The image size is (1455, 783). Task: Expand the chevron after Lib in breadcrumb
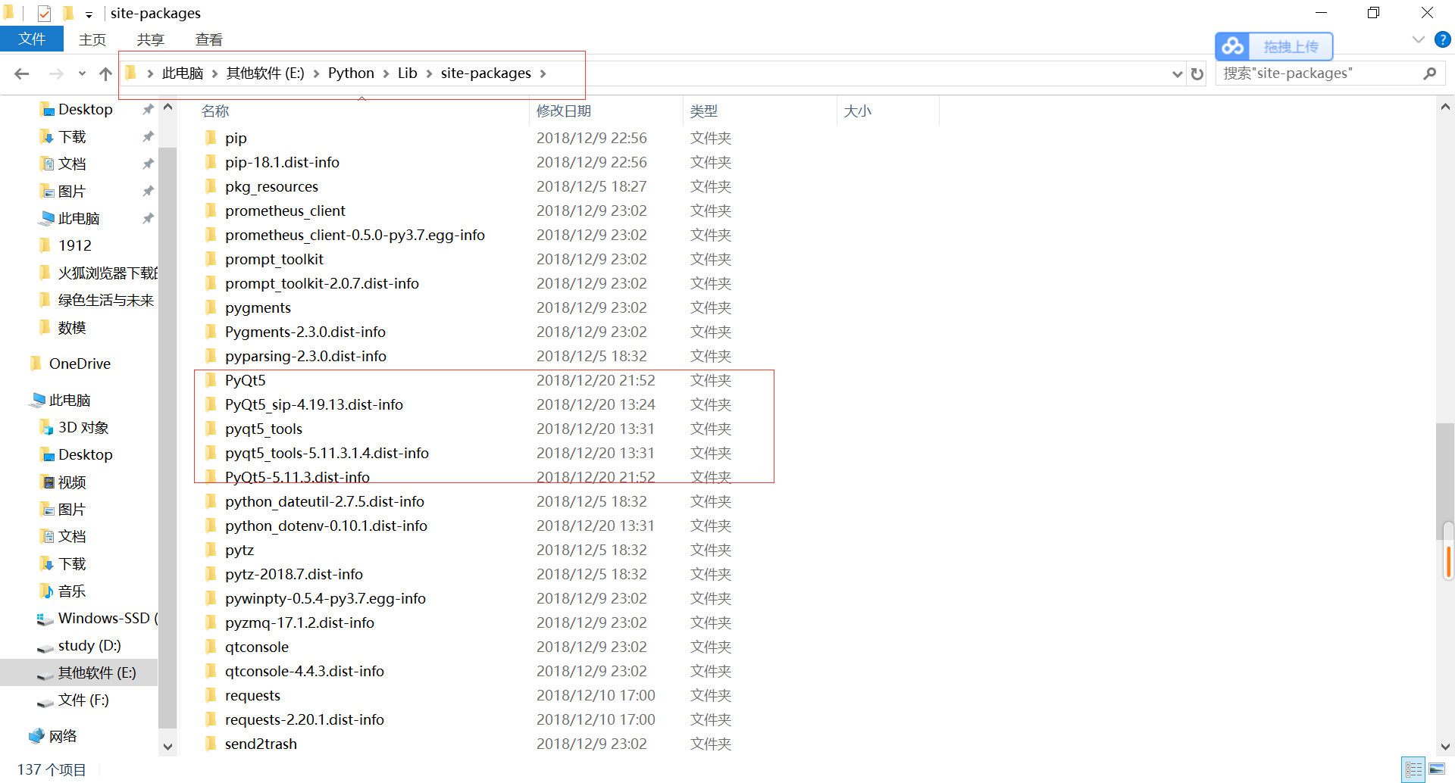[430, 73]
